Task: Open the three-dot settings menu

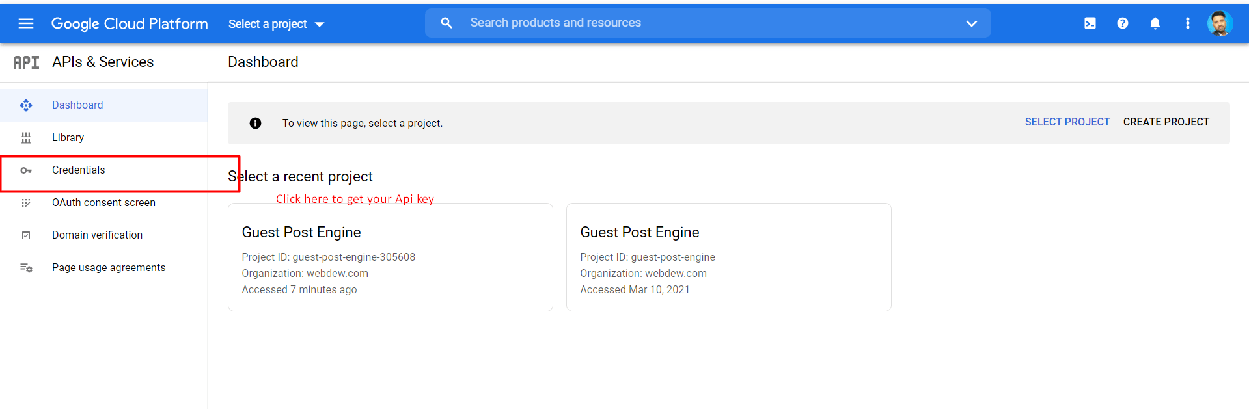Action: coord(1187,23)
